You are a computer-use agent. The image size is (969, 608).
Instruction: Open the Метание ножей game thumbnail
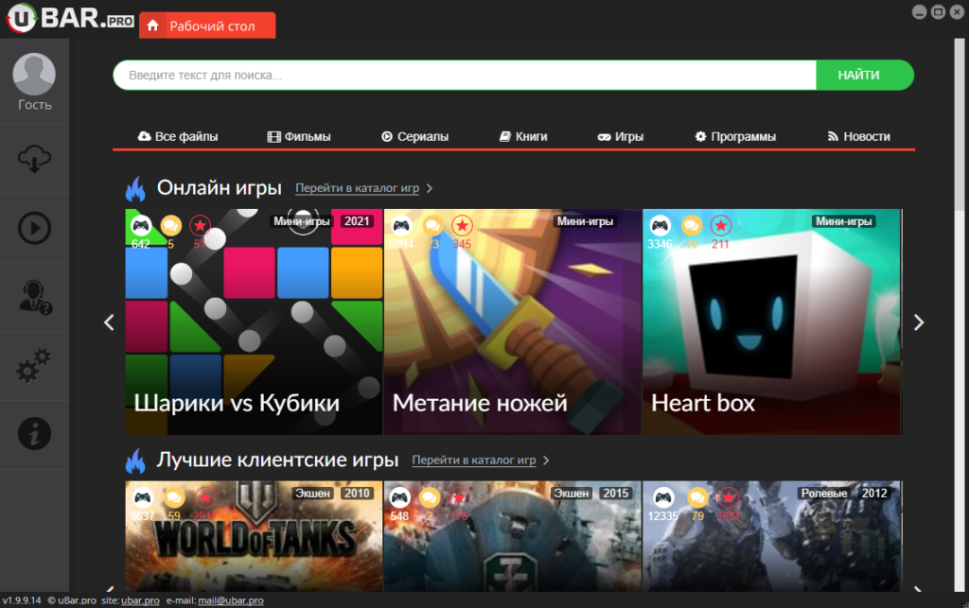pos(512,321)
